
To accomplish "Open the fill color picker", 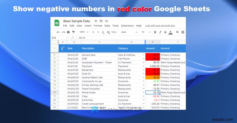I will coord(177,32).
